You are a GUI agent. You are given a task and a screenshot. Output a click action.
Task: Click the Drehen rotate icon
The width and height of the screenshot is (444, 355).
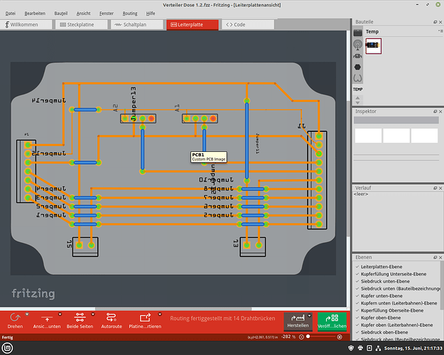[x=15, y=317]
